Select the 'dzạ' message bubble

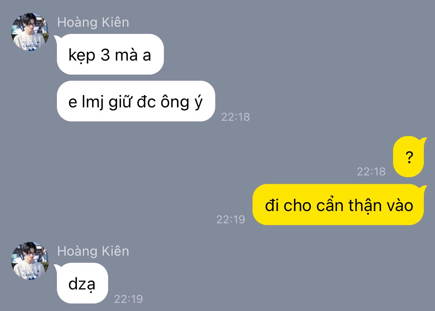coord(82,283)
